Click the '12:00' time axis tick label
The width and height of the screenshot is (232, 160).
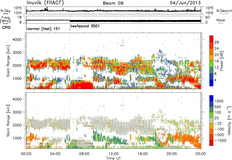coord(113,154)
